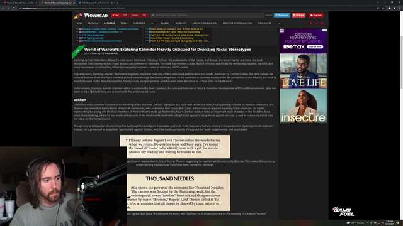Viewport: 403px width, 226px height.
Task: Click the Zekhan section heading
Action: [x=80, y=100]
